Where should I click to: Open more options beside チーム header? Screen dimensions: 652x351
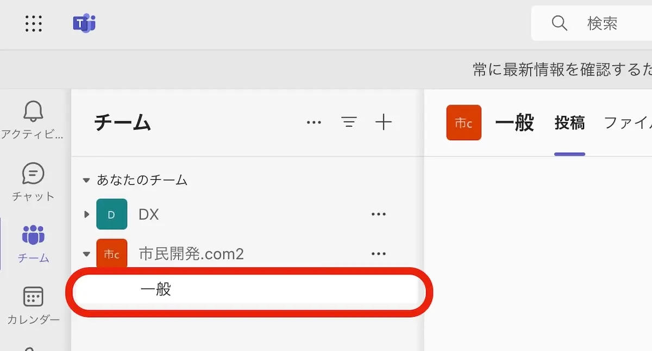[x=314, y=122]
